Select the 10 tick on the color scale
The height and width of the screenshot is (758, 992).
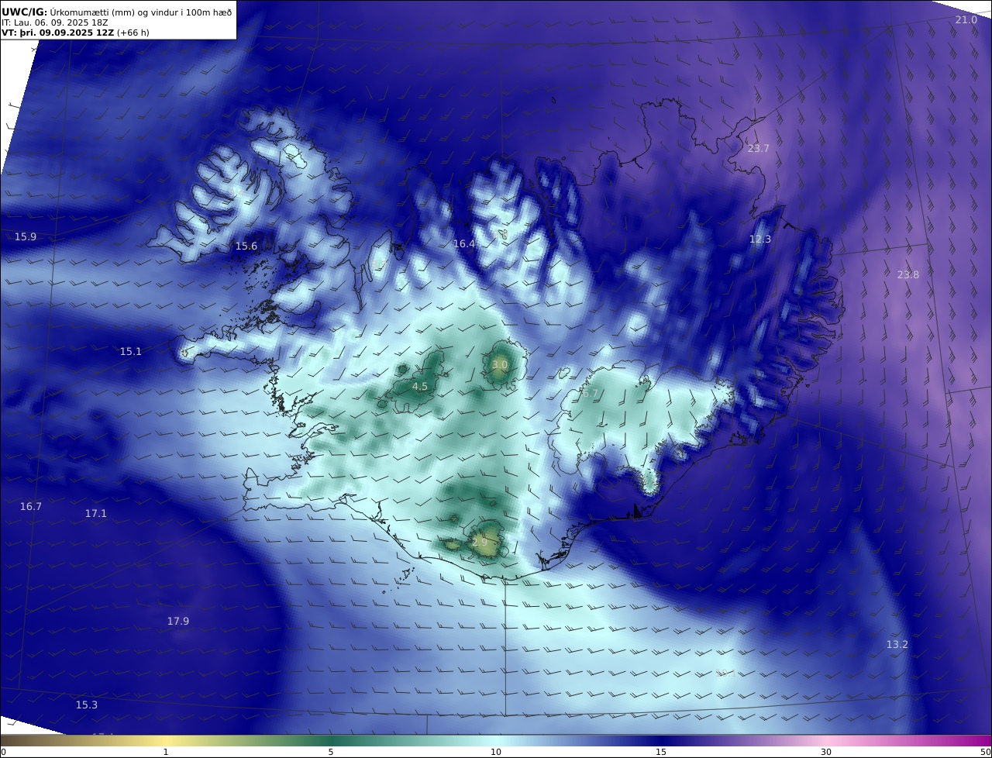click(x=496, y=752)
